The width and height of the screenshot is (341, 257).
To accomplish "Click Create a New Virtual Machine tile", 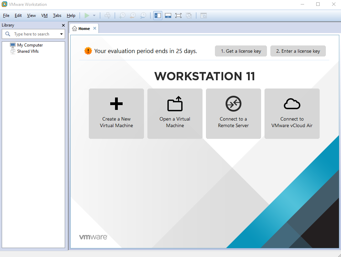I will (116, 113).
